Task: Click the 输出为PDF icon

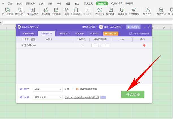Action: [33, 10]
